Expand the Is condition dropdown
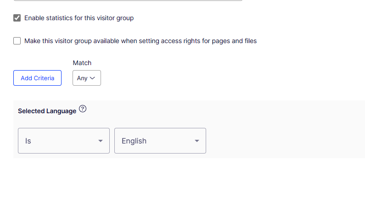The height and width of the screenshot is (209, 365). click(x=64, y=141)
